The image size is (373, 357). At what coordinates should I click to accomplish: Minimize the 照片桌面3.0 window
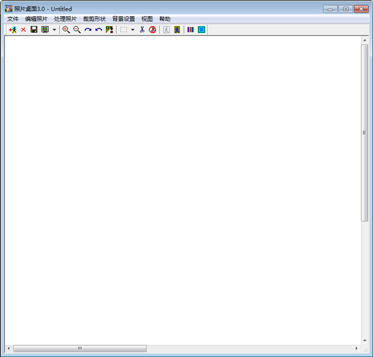330,9
